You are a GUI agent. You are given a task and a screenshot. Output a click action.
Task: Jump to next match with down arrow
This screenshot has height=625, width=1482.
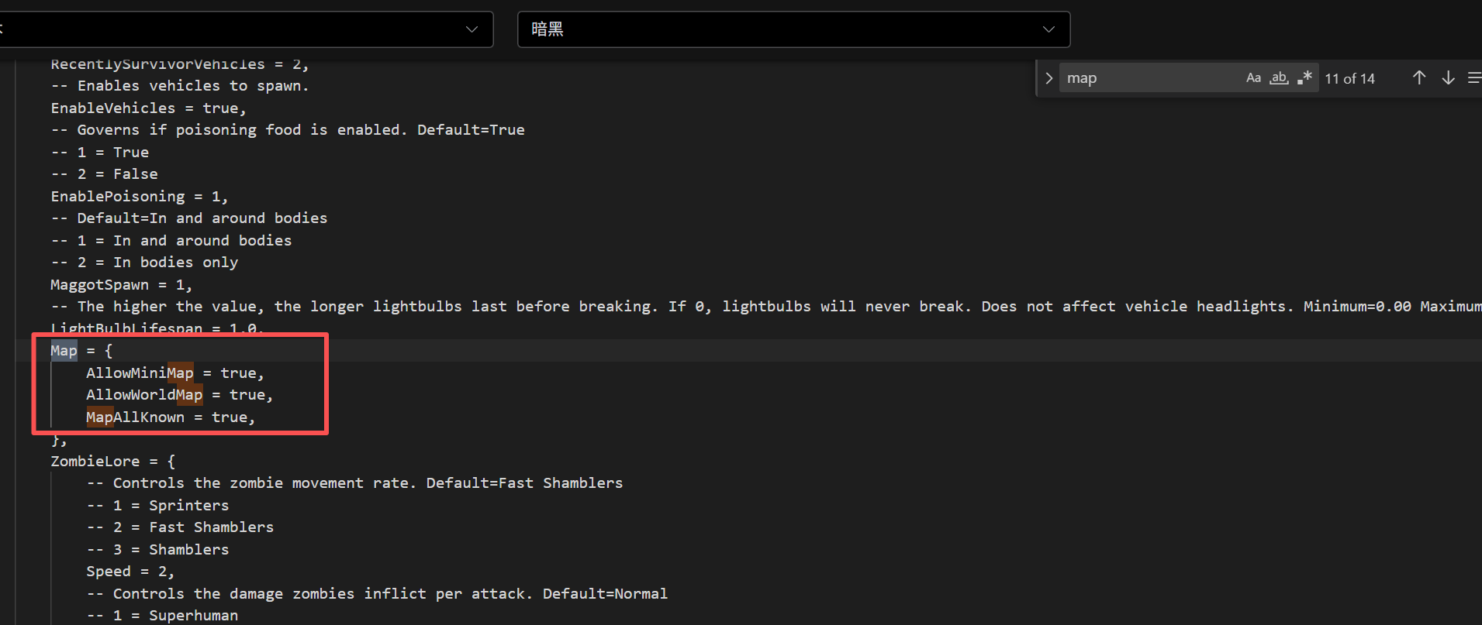pyautogui.click(x=1448, y=77)
